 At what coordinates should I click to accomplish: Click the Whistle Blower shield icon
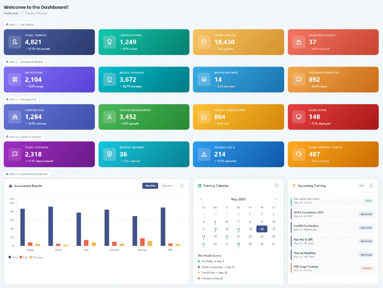pos(109,154)
